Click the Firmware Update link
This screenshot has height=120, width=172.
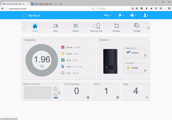134,68
